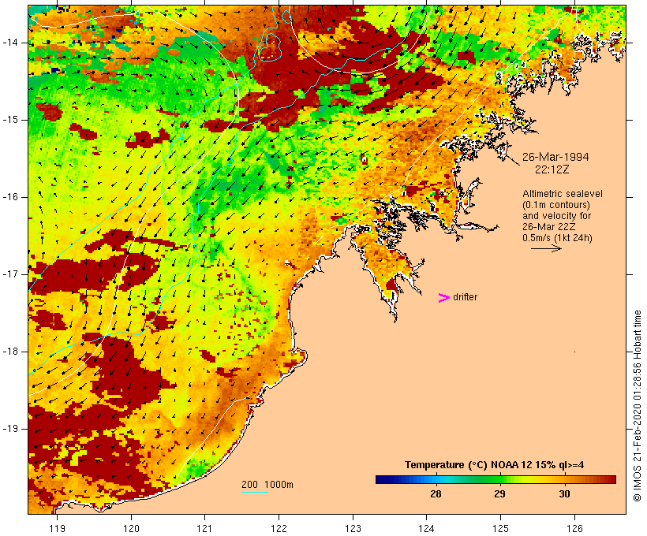The width and height of the screenshot is (647, 536).
Task: Click the -15 latitude axis label
Action: click(10, 120)
